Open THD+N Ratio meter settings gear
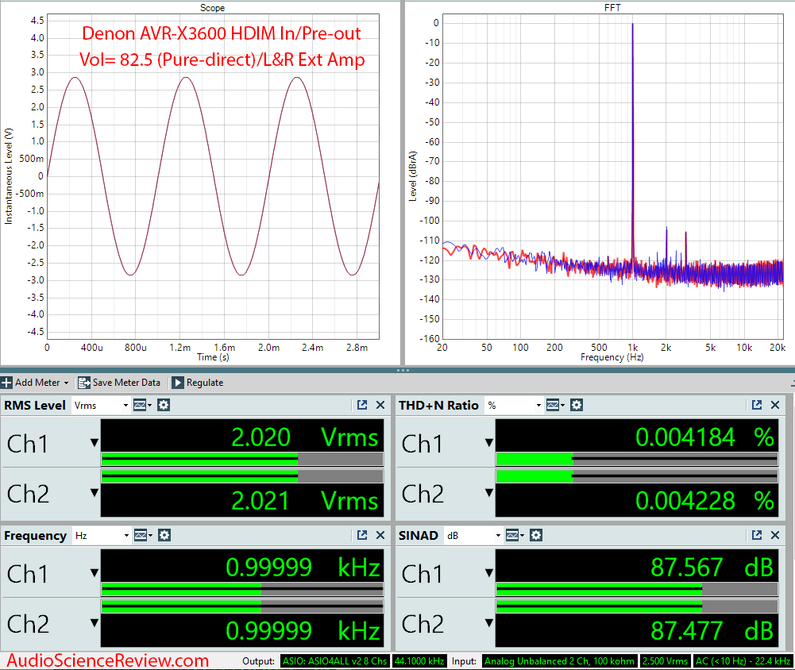Image resolution: width=795 pixels, height=670 pixels. [x=577, y=405]
